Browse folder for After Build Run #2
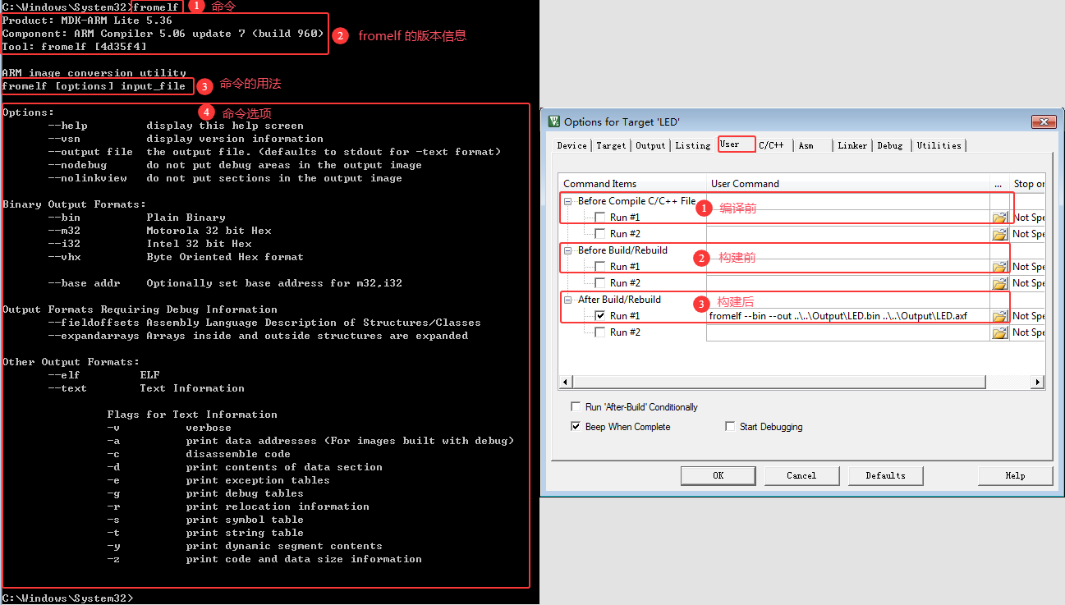1065x605 pixels. tap(998, 332)
